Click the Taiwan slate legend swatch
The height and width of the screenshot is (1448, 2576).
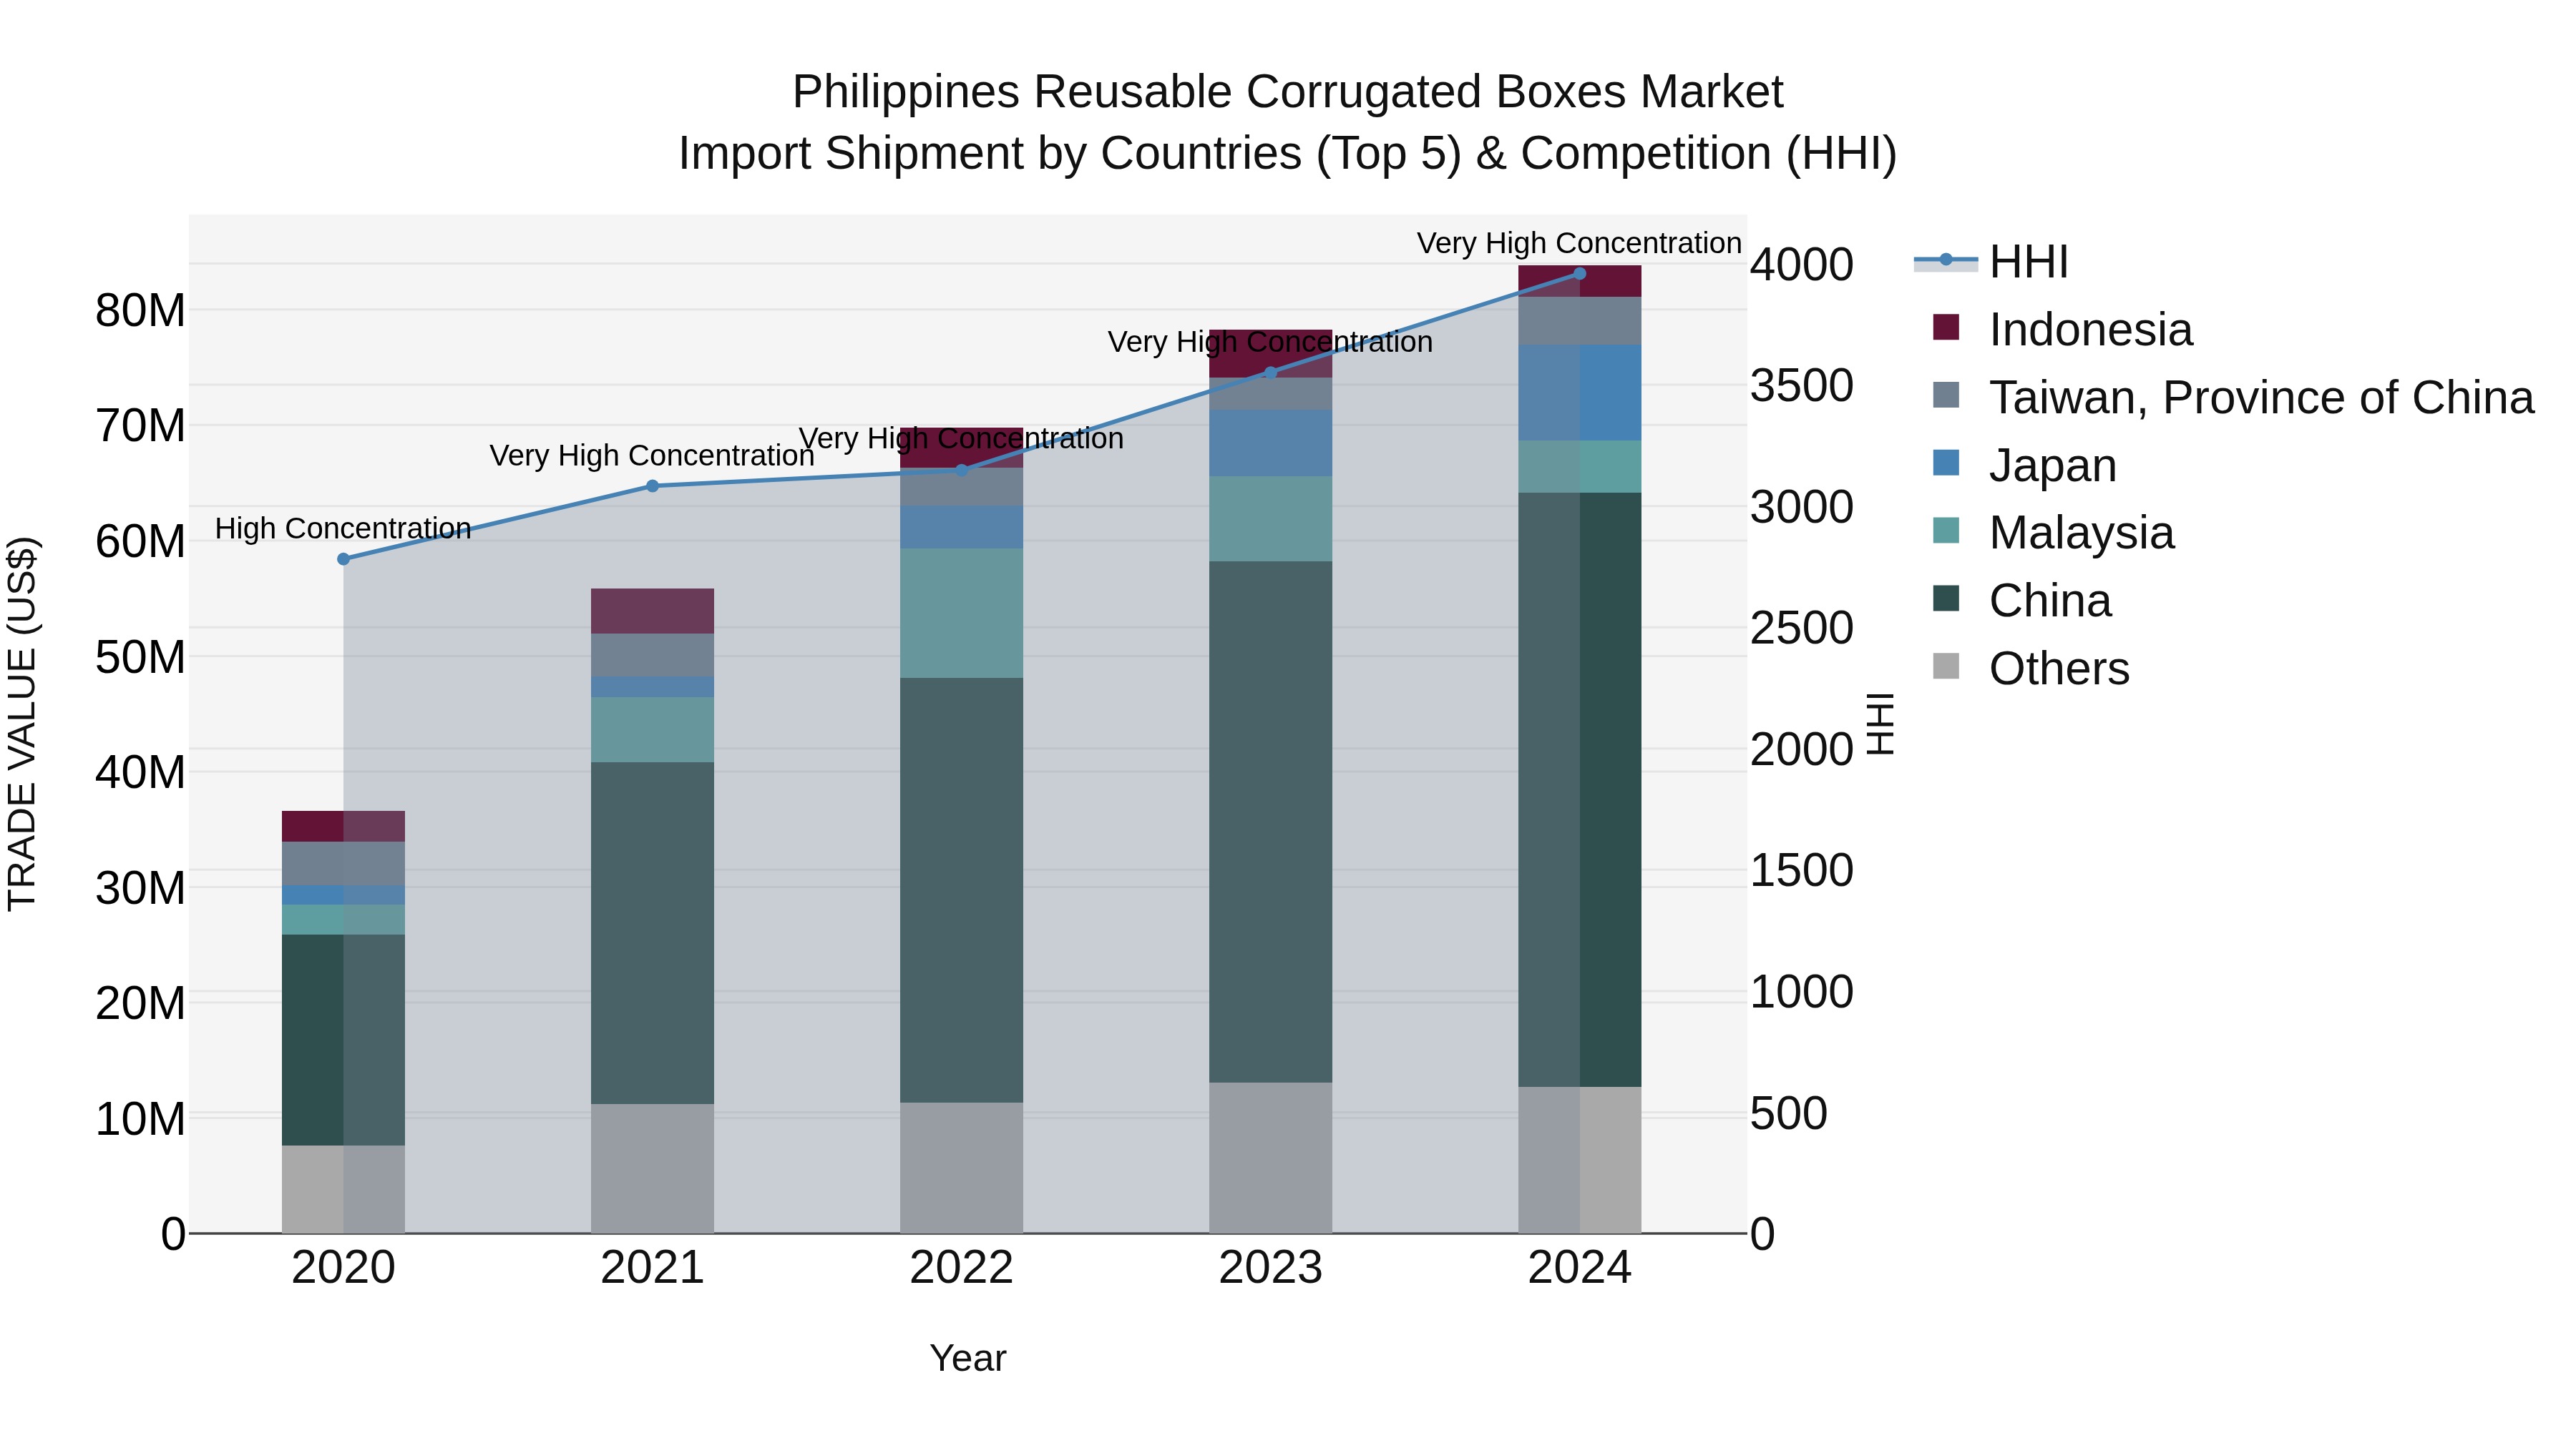coord(1946,395)
